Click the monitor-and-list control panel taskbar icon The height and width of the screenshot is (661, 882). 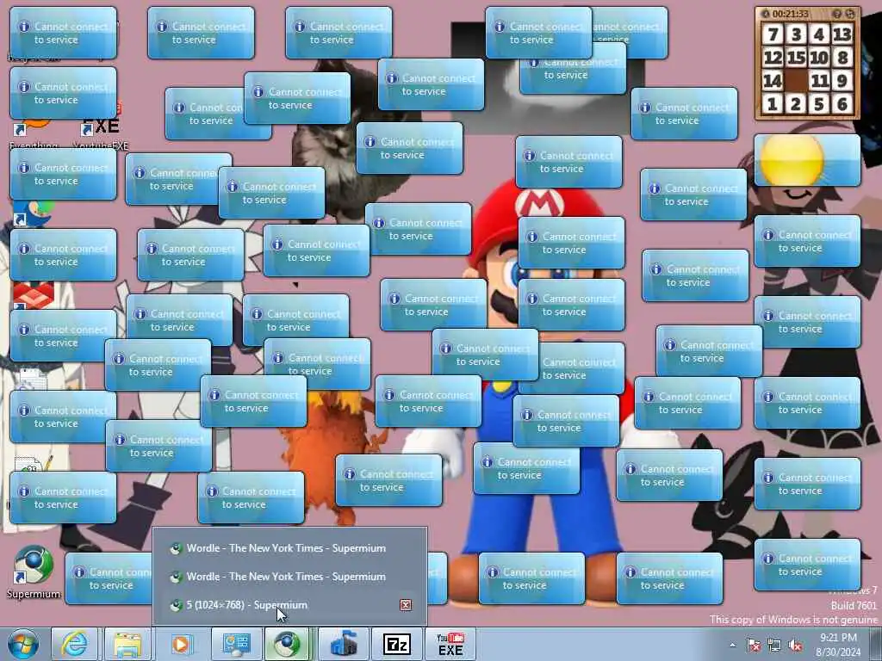point(236,644)
